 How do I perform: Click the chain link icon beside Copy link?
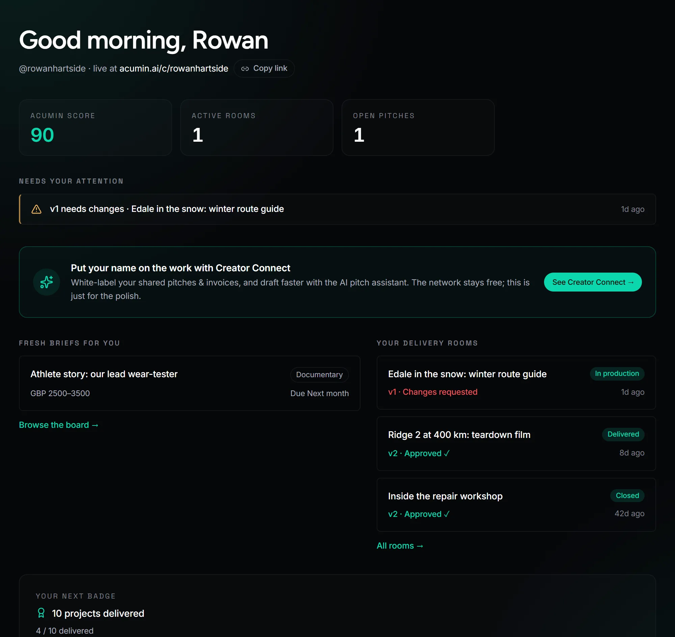[245, 69]
